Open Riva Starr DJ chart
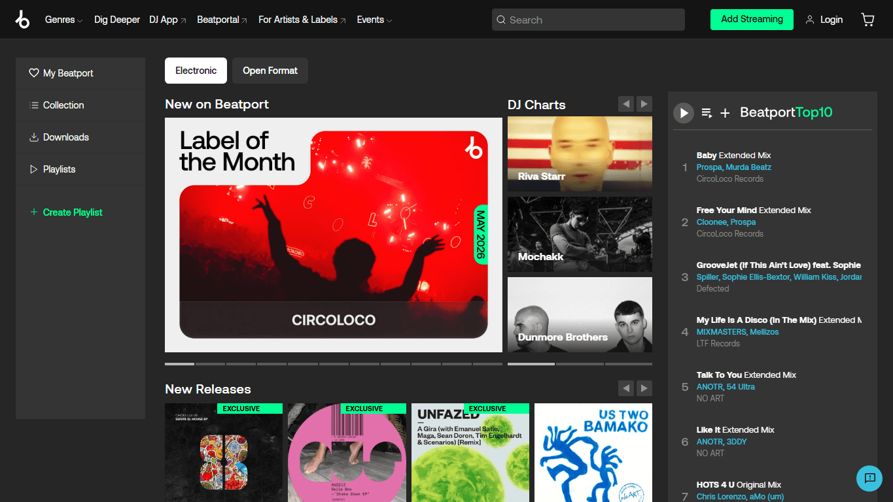893x502 pixels. (580, 154)
